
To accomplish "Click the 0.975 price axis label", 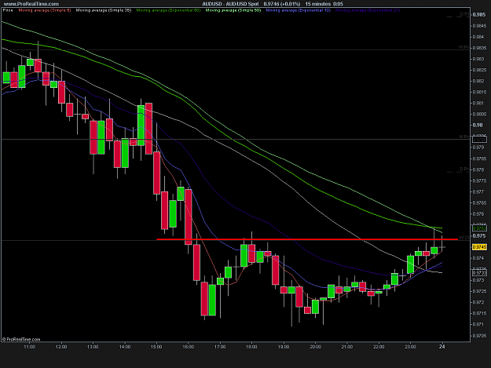I will coord(479,235).
